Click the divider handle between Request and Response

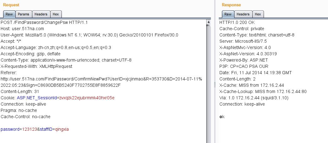214,85
